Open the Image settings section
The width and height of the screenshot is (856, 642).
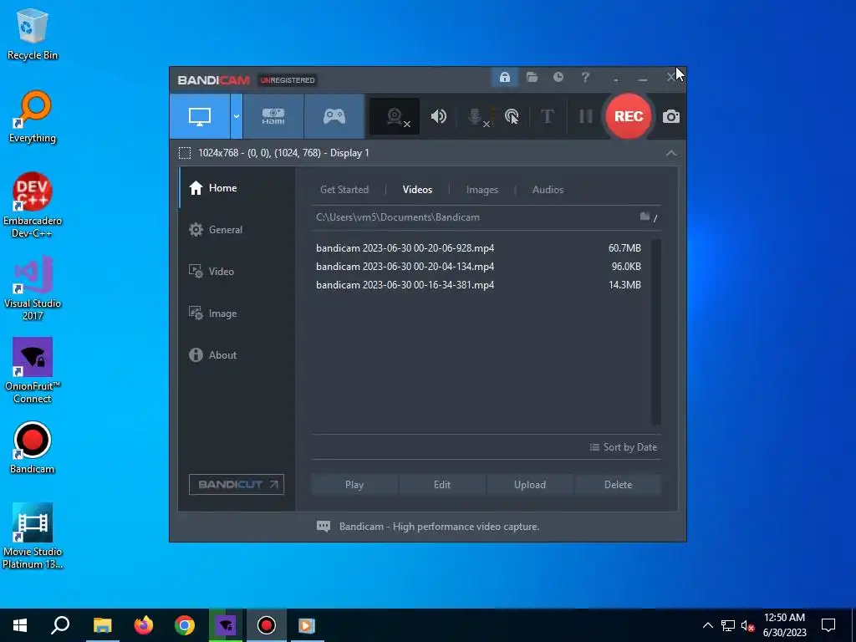coord(237,313)
